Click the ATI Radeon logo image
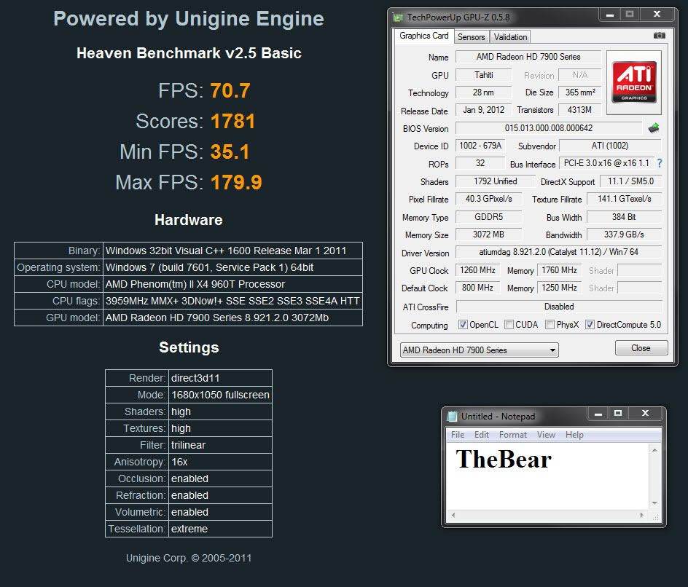Image resolution: width=688 pixels, height=587 pixels. [634, 82]
